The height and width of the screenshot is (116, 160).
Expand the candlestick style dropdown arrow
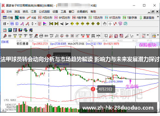[36, 24]
